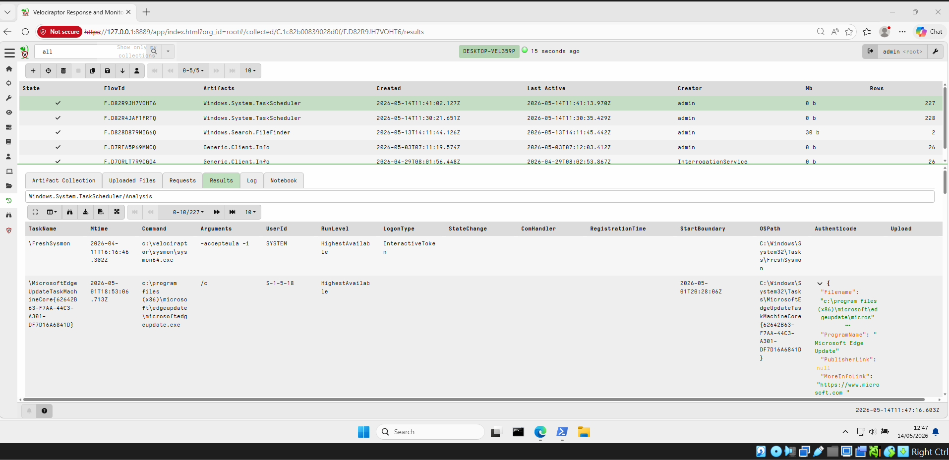Click the Velociraptor logo icon
Screen dimensions: 949x460
click(x=25, y=52)
